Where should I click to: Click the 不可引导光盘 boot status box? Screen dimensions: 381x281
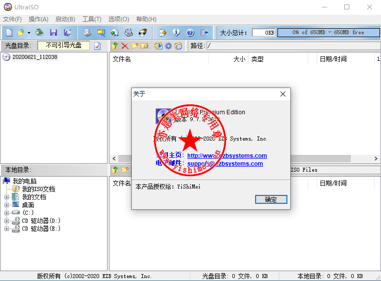coord(63,46)
